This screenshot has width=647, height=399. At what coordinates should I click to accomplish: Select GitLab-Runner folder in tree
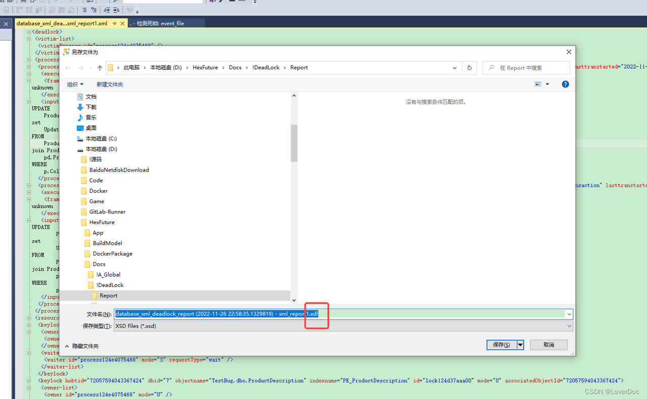[x=107, y=212]
